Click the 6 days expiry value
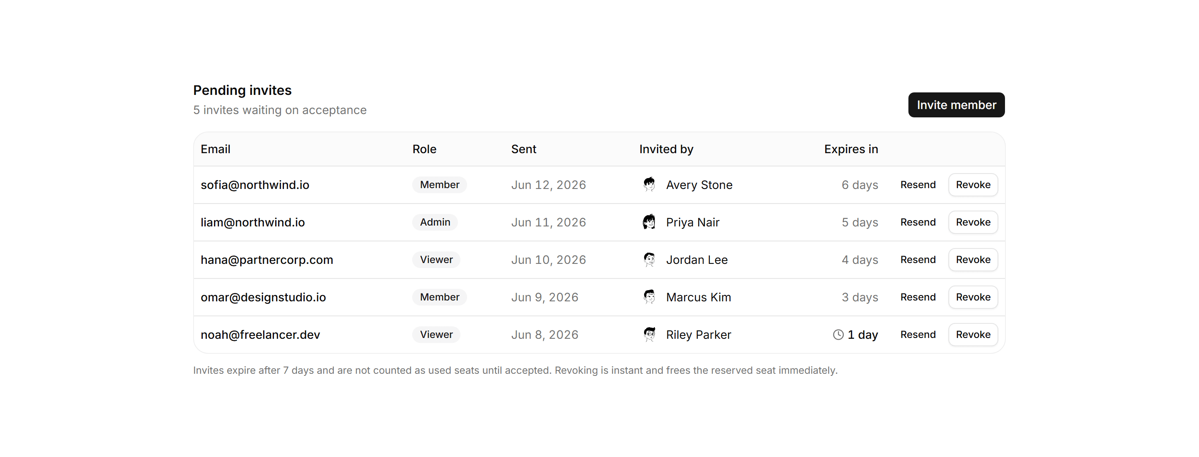The image size is (1199, 457). (x=860, y=185)
